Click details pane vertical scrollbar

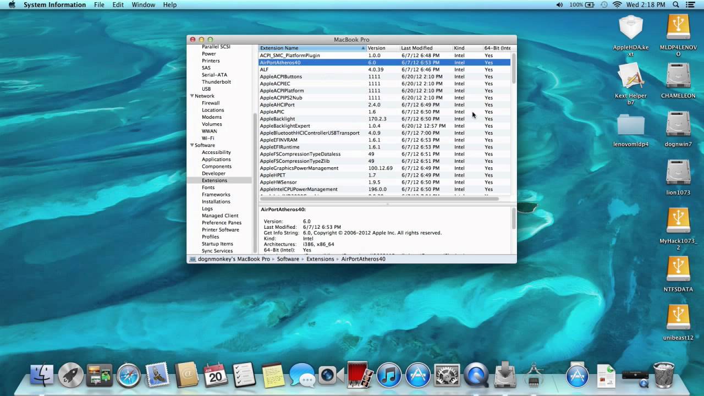click(x=514, y=218)
